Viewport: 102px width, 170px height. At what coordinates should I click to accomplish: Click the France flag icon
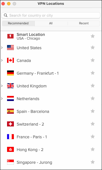coord(10,137)
